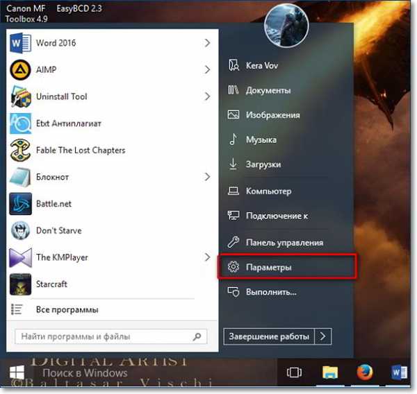Open the Uninstall Tool icon

tap(20, 96)
